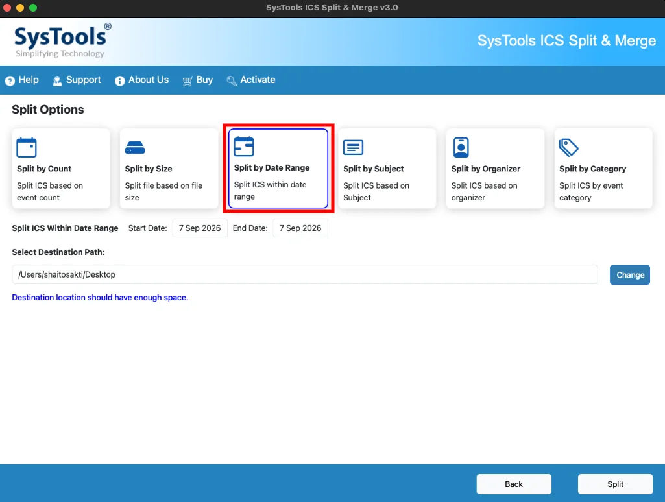Viewport: 665px width, 502px height.
Task: Click the 'Split ICS within date range' description
Action: coord(270,191)
